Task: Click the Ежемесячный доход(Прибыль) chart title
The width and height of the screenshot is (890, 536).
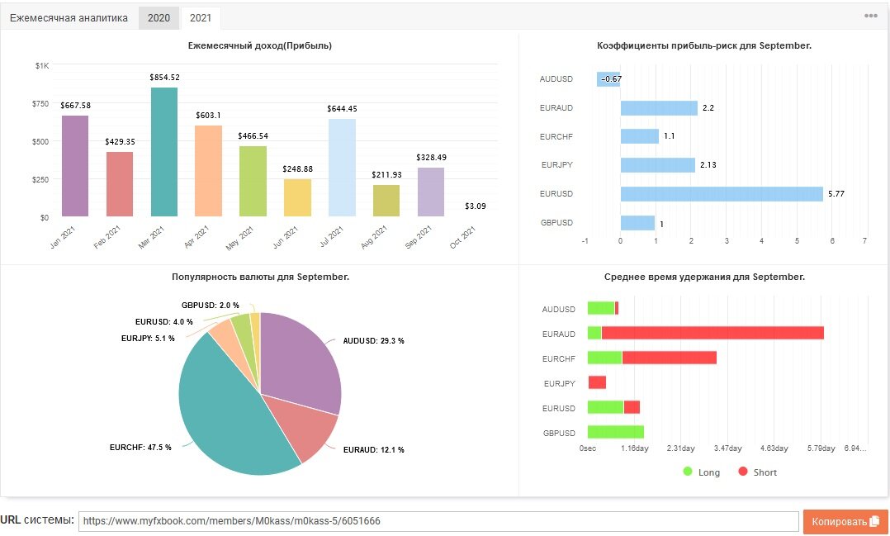Action: coord(260,45)
